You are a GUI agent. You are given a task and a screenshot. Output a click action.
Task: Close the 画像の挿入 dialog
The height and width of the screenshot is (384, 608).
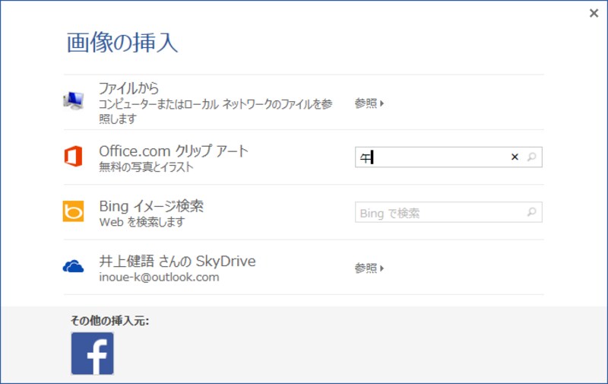tap(594, 13)
